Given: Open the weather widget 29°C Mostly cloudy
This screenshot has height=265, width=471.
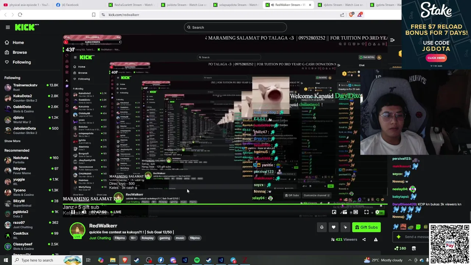Looking at the screenshot, I should [383, 260].
